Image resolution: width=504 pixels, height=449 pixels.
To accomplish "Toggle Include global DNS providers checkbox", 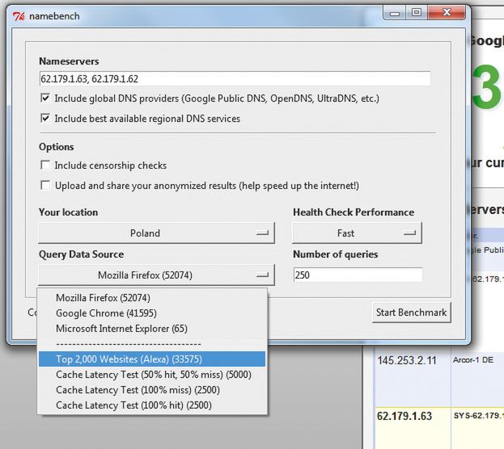I will 45,98.
